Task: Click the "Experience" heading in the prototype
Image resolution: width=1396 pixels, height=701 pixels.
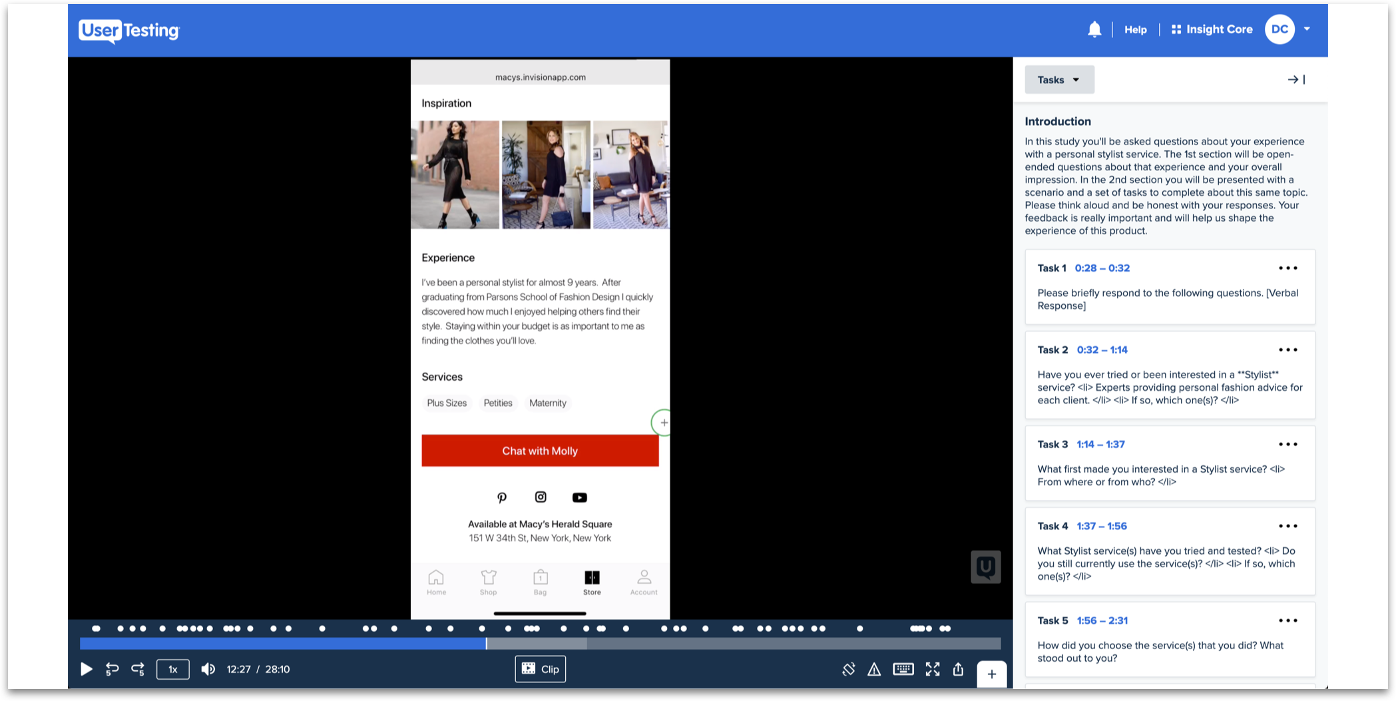Action: click(448, 258)
